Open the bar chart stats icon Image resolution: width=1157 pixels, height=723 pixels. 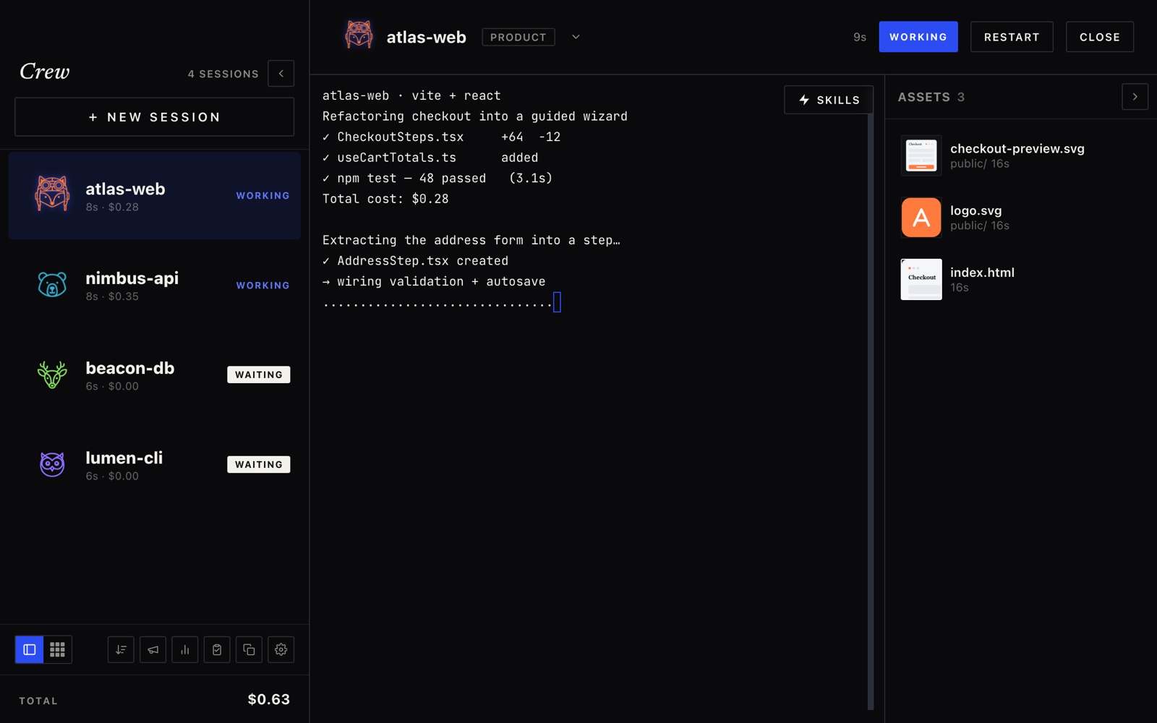185,649
